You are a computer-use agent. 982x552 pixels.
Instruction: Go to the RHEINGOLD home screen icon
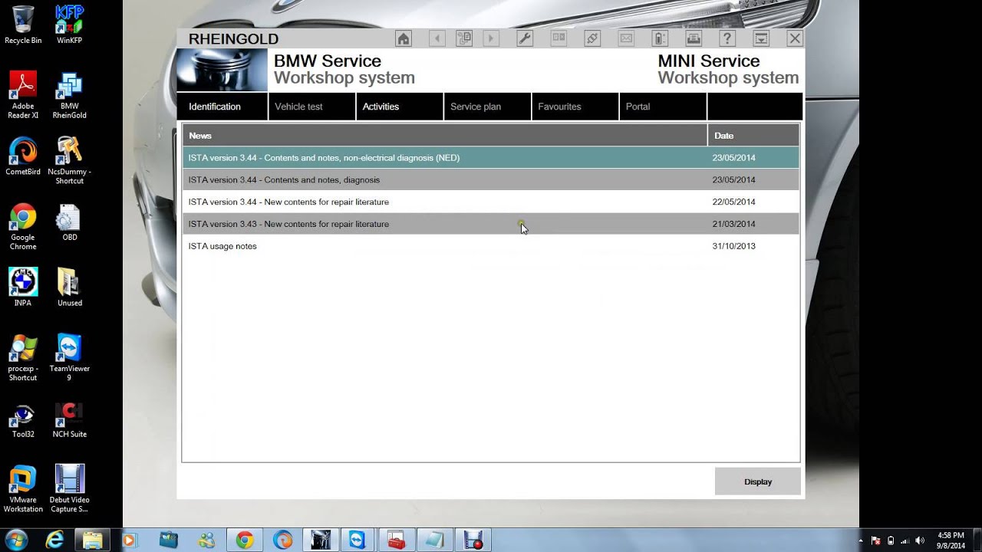[x=404, y=38]
